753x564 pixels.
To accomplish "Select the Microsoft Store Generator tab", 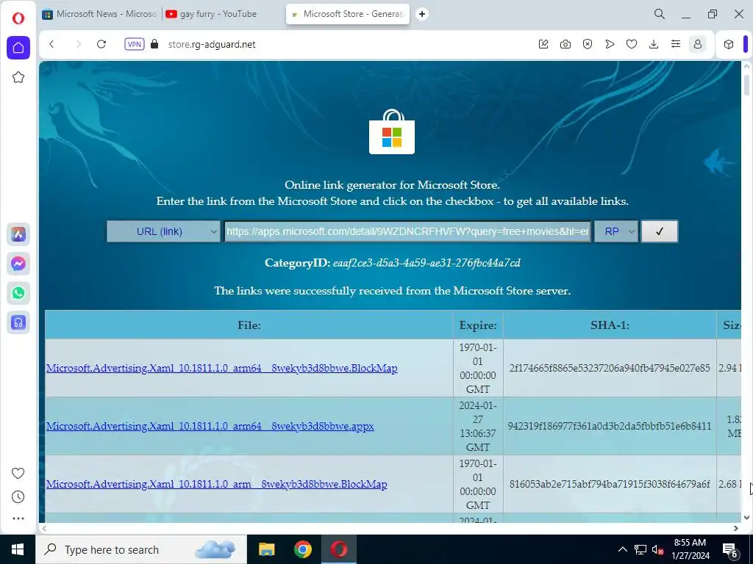I will [348, 14].
